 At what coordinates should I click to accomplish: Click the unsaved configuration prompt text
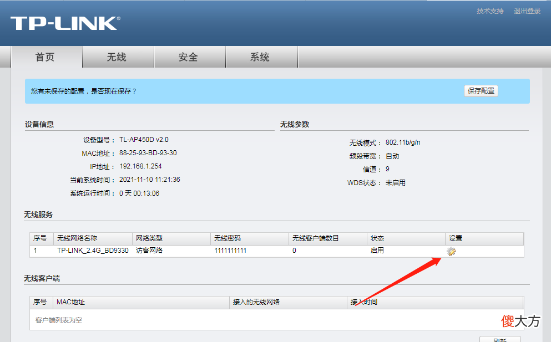[84, 91]
